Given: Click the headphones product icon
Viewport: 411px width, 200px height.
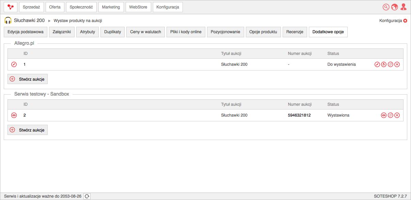Looking at the screenshot, I should 8,21.
